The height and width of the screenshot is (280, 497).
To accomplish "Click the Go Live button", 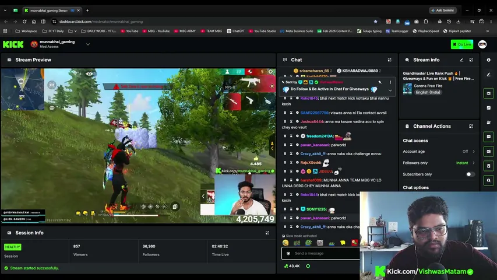I will (x=462, y=44).
